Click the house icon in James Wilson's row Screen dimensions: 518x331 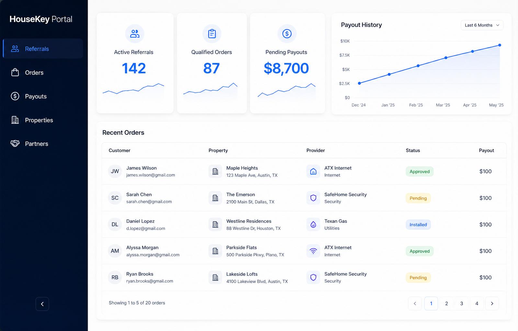pos(313,171)
